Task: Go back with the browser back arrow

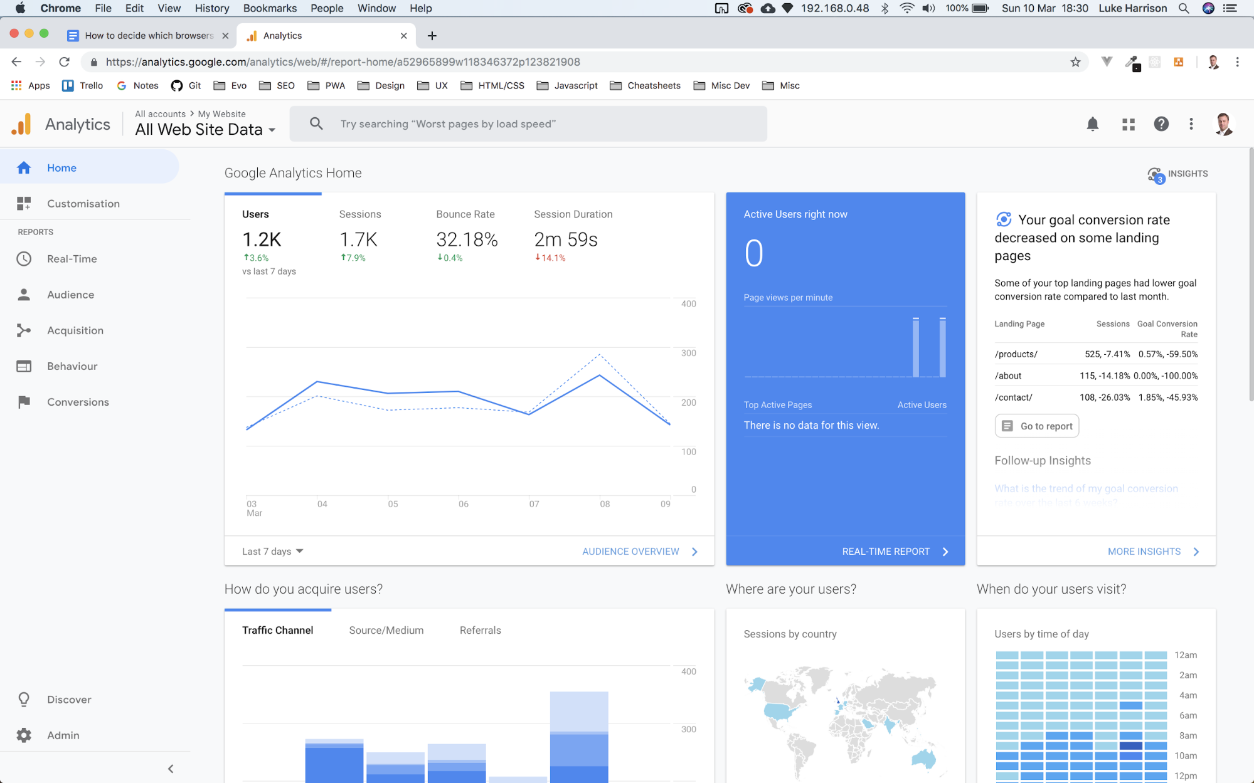Action: click(16, 61)
